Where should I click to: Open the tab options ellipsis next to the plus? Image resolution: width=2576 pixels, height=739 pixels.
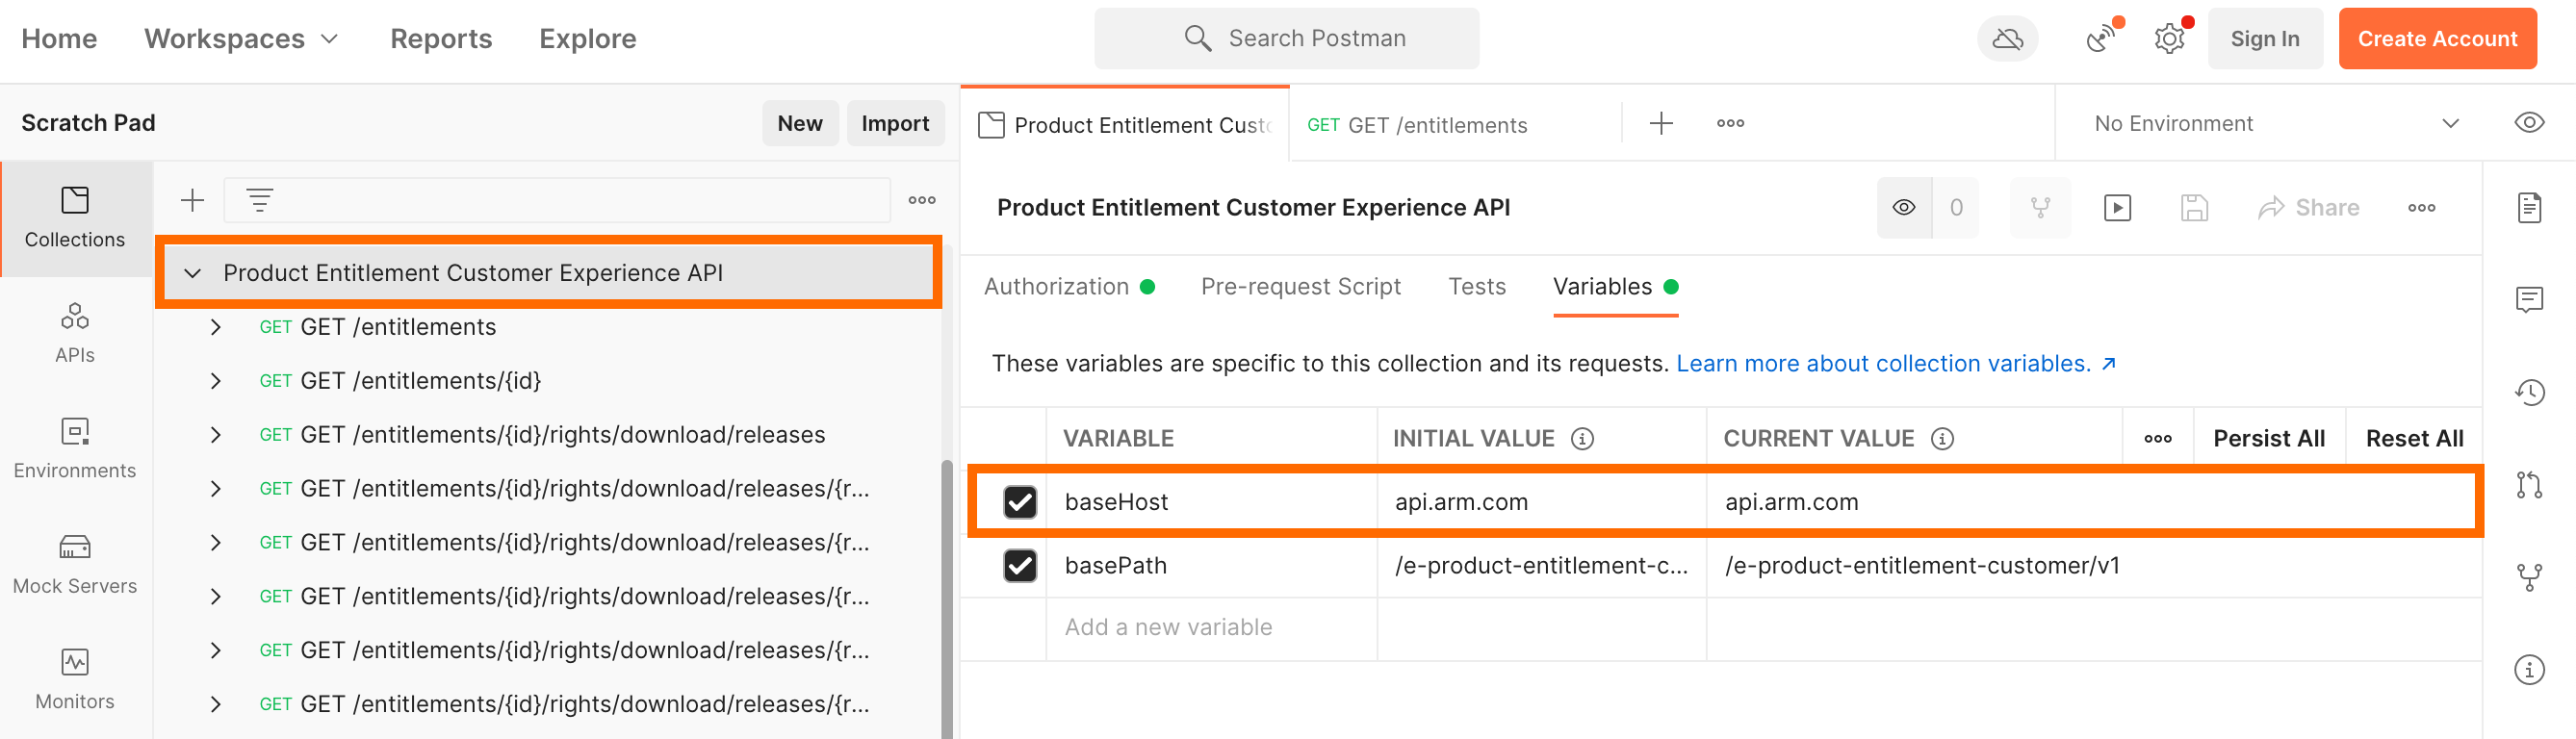pyautogui.click(x=1730, y=123)
